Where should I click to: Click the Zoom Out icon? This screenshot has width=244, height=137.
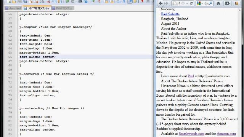coord(99,2)
